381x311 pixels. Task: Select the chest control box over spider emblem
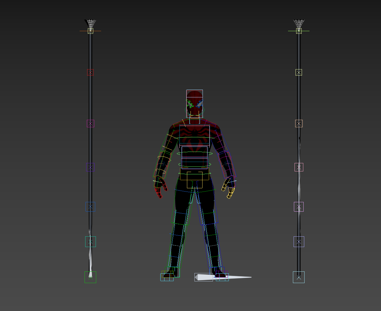point(194,134)
